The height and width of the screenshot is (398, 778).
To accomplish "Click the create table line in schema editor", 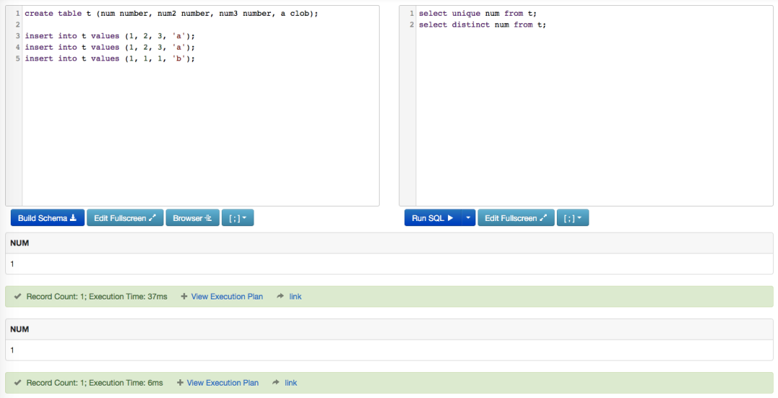I will tap(171, 14).
